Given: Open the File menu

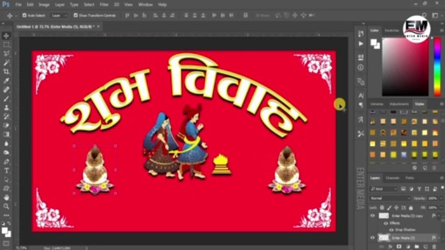Looking at the screenshot, I should 18,5.
